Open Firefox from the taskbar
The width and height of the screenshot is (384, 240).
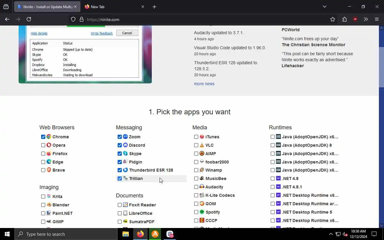(x=140, y=234)
